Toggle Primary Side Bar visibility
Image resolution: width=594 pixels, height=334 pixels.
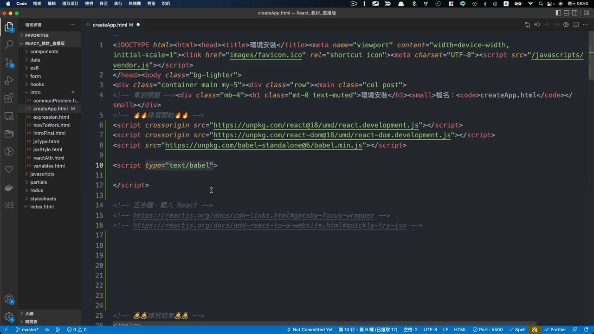(x=558, y=13)
